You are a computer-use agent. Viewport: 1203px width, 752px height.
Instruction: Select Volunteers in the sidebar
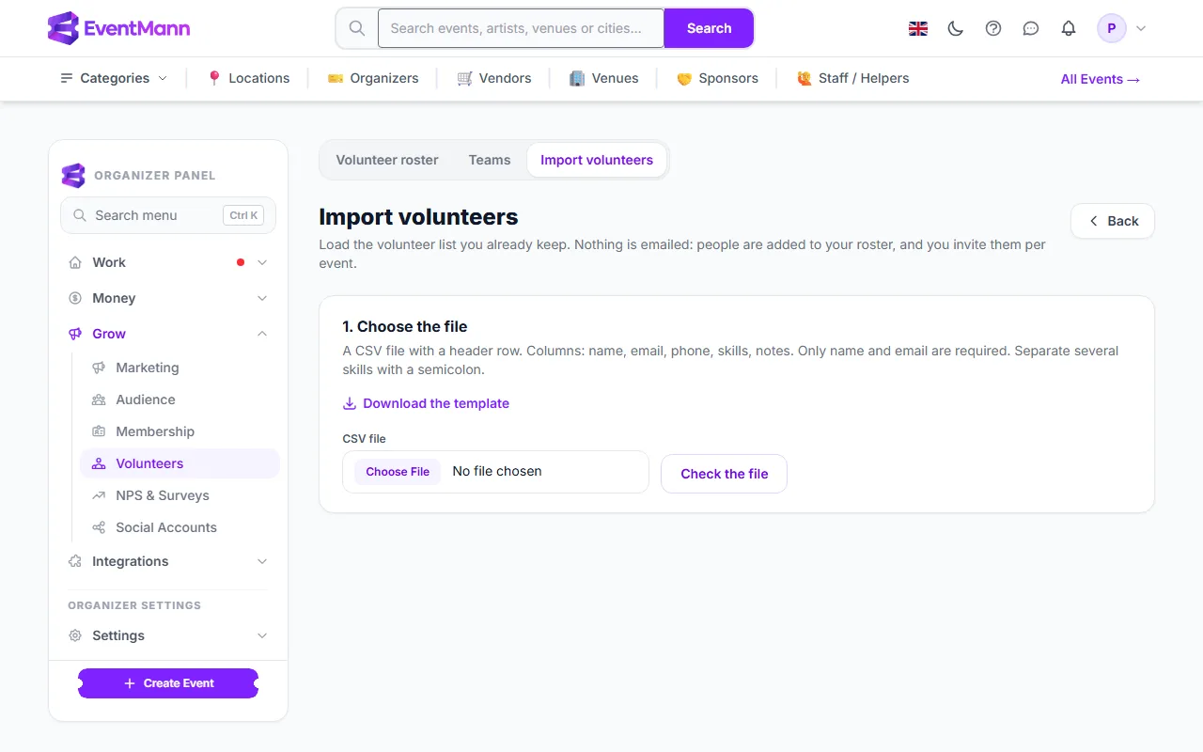point(180,463)
